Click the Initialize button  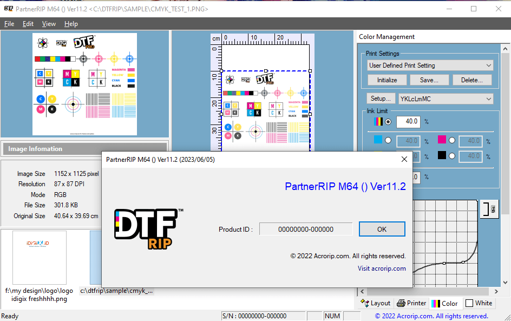click(387, 80)
